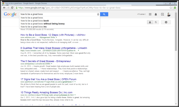Open '10 Things Really Amazing Bosses Do' result

pos(46,92)
